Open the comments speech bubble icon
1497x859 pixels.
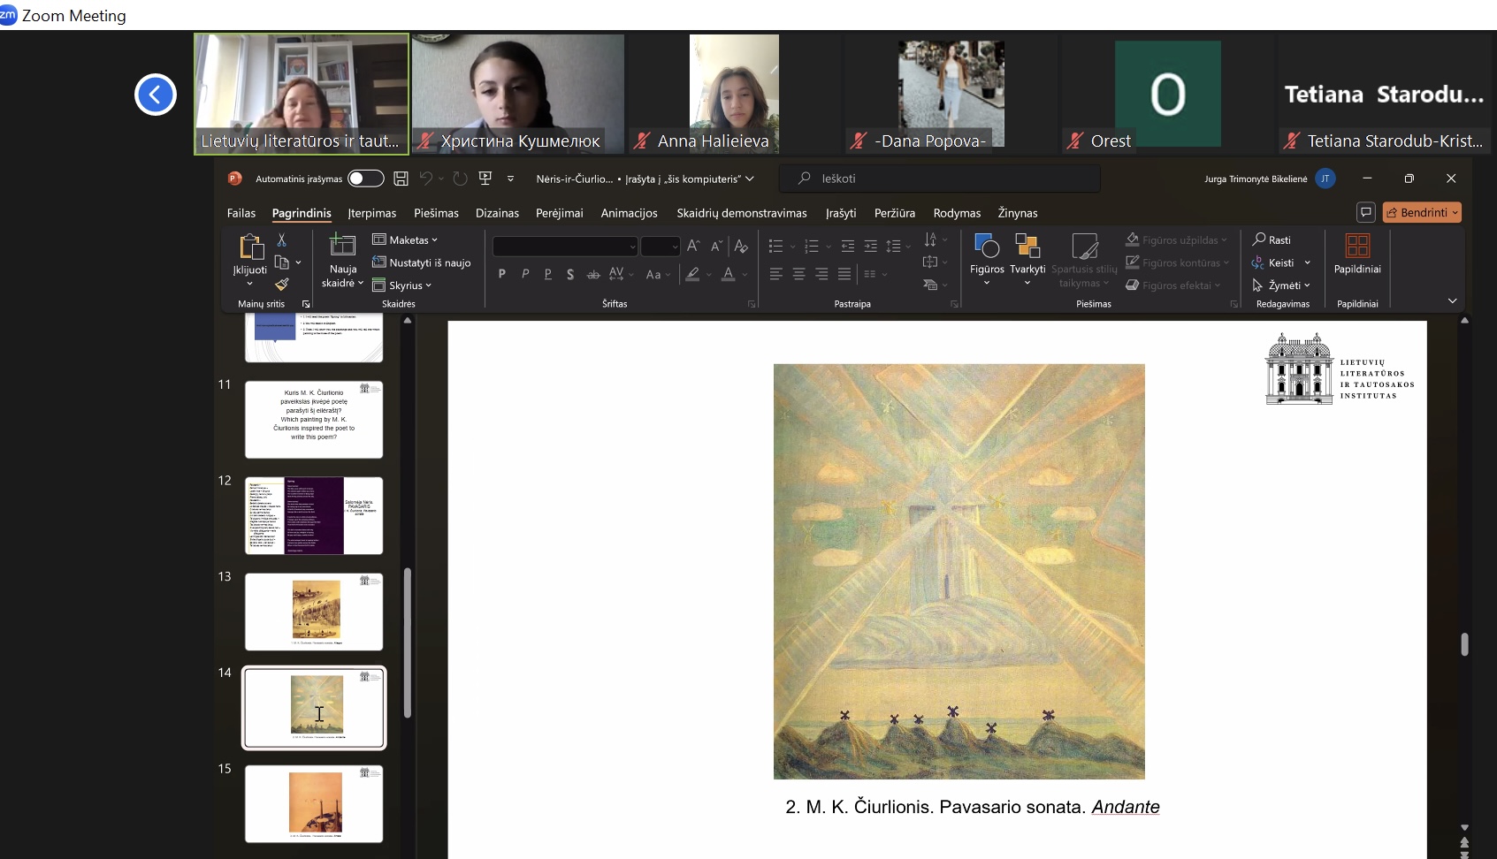pyautogui.click(x=1366, y=212)
